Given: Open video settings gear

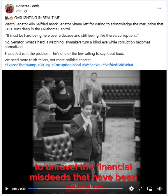Looking at the screenshot, I should pos(131,189).
